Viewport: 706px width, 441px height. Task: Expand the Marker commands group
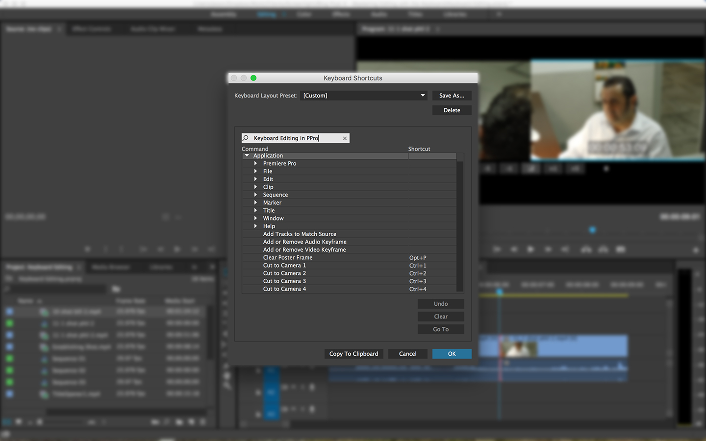pos(255,202)
